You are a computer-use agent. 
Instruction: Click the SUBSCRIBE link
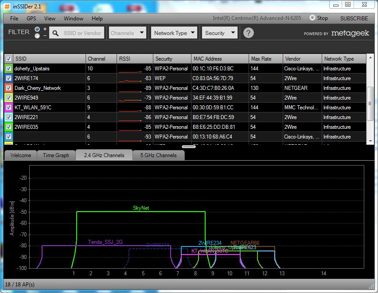(354, 19)
